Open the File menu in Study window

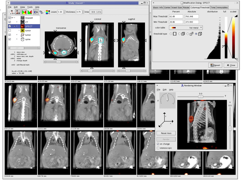(x=10, y=7)
